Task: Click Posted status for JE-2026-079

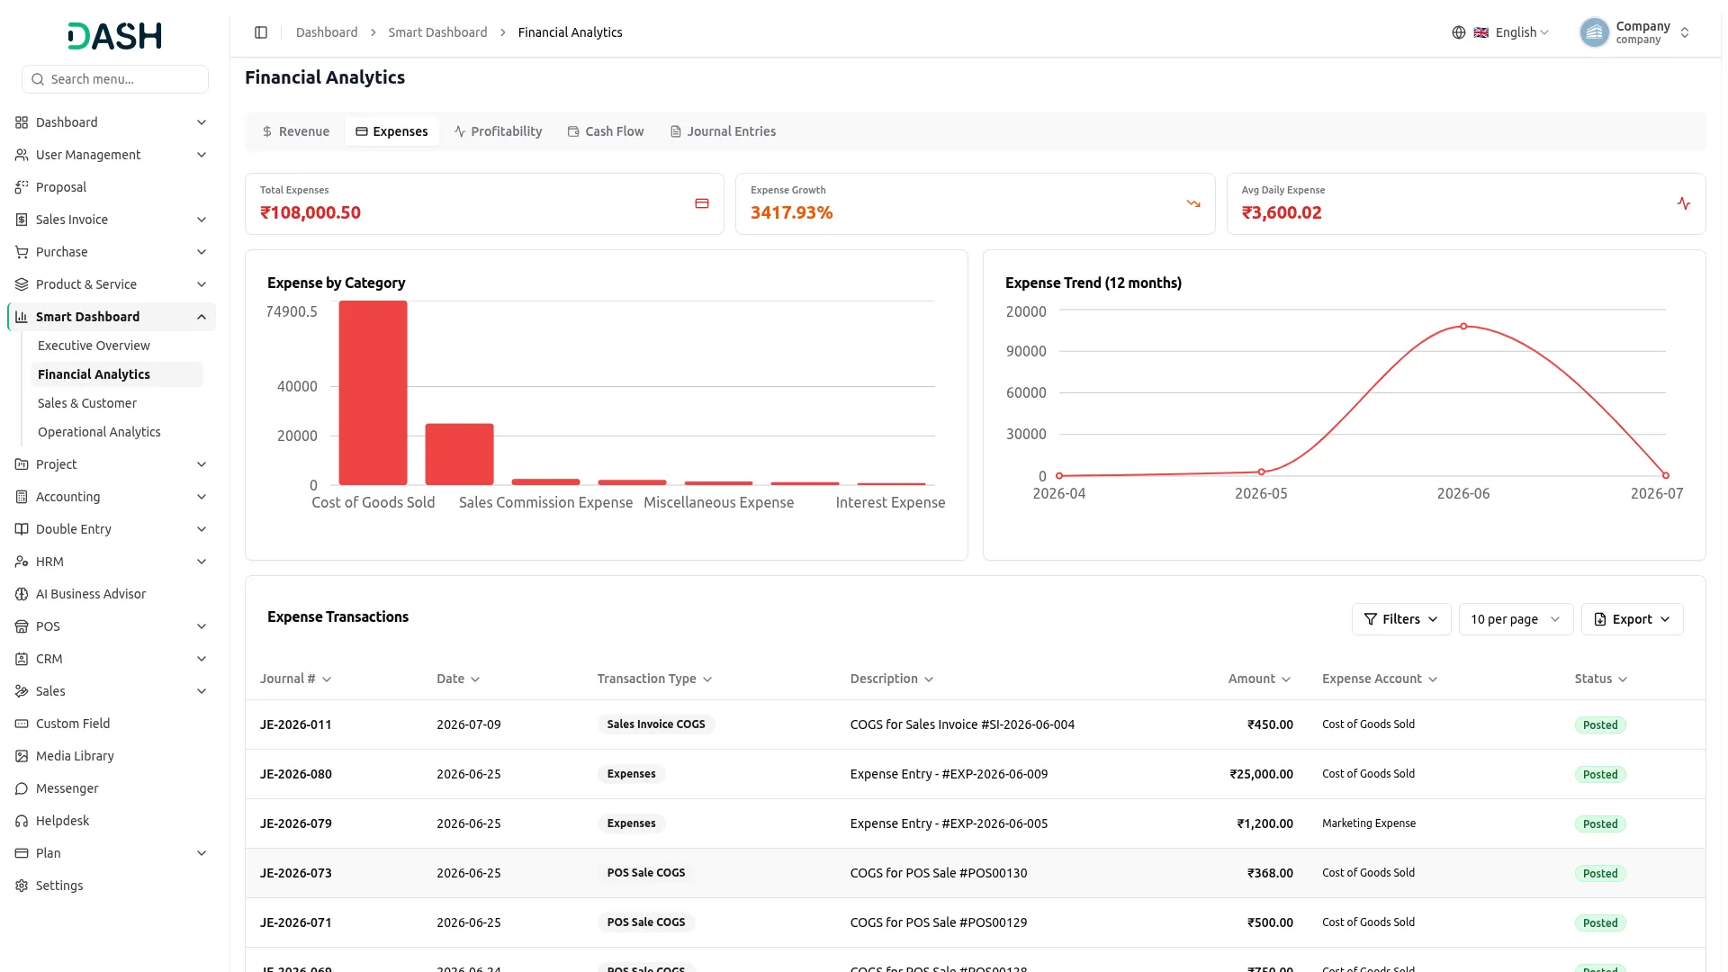Action: [x=1600, y=824]
